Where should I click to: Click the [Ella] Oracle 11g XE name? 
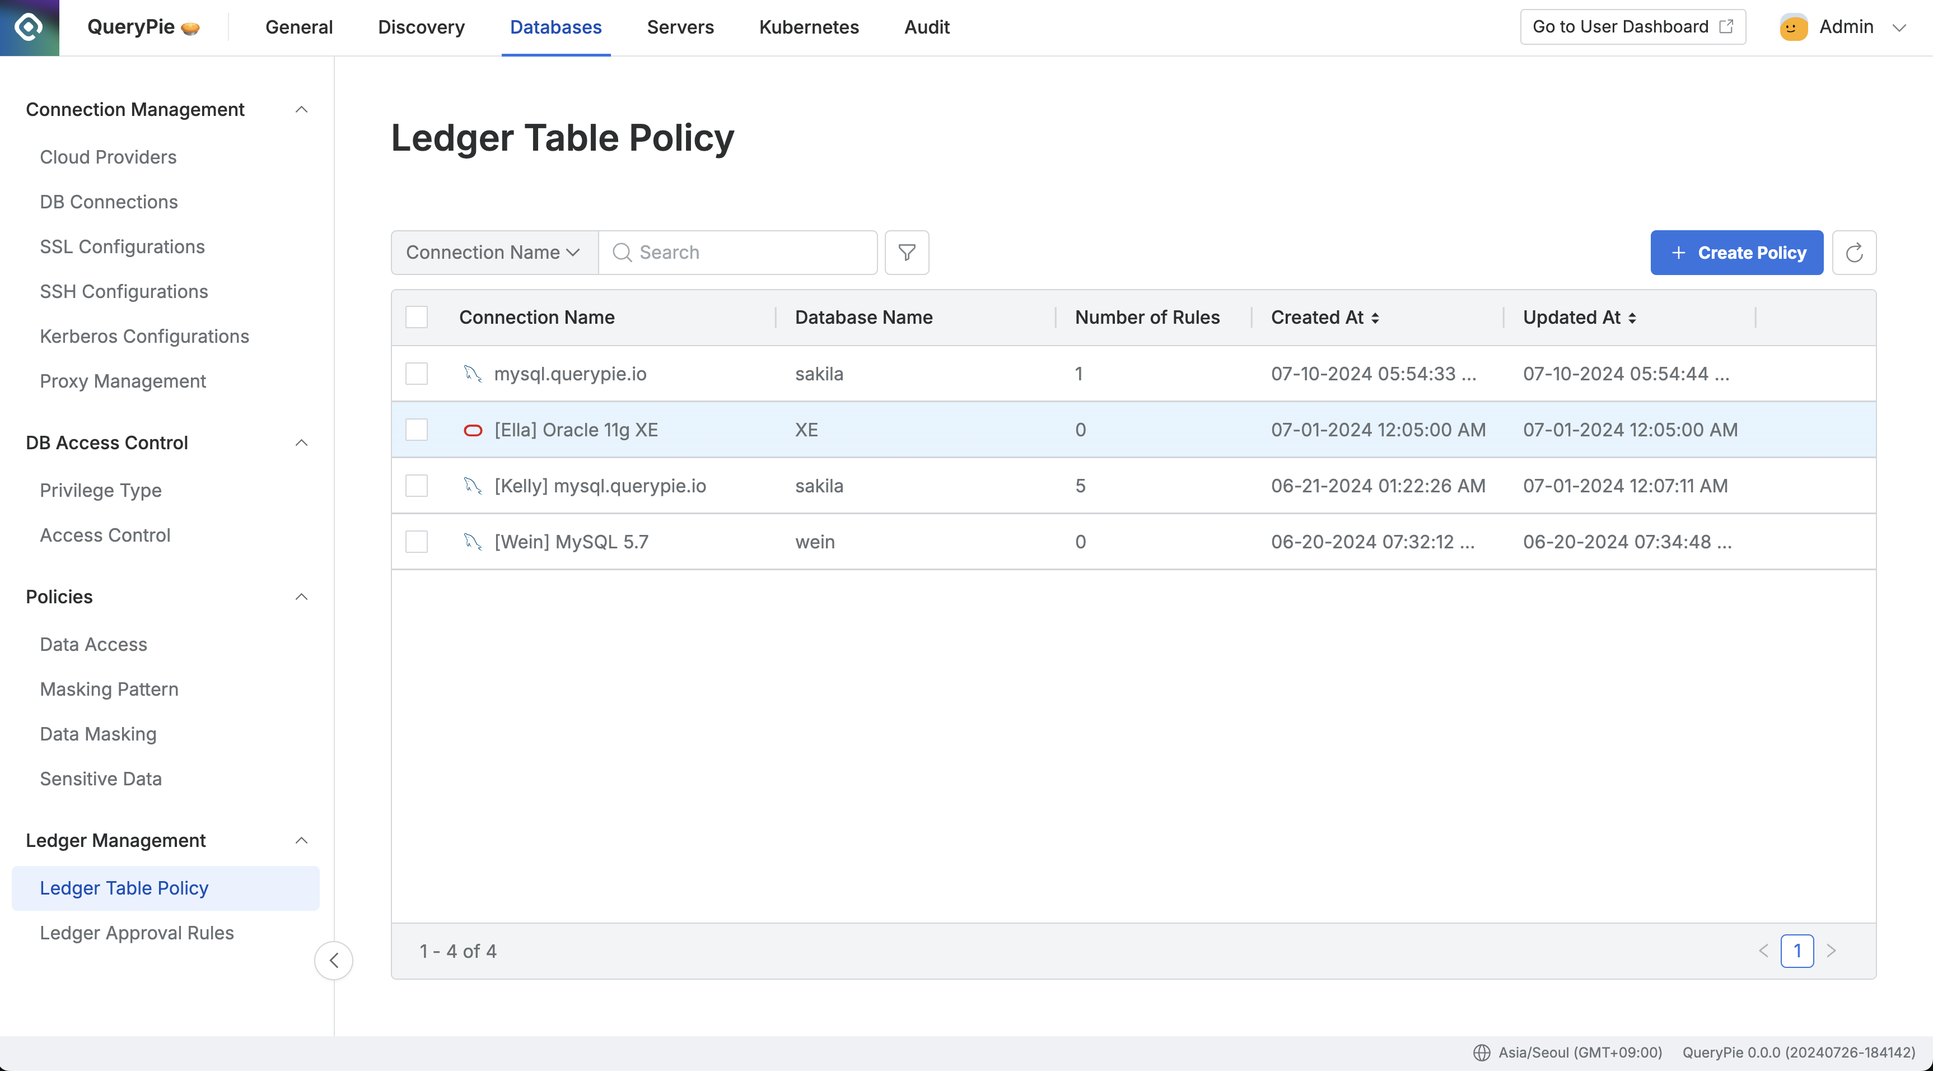(576, 430)
